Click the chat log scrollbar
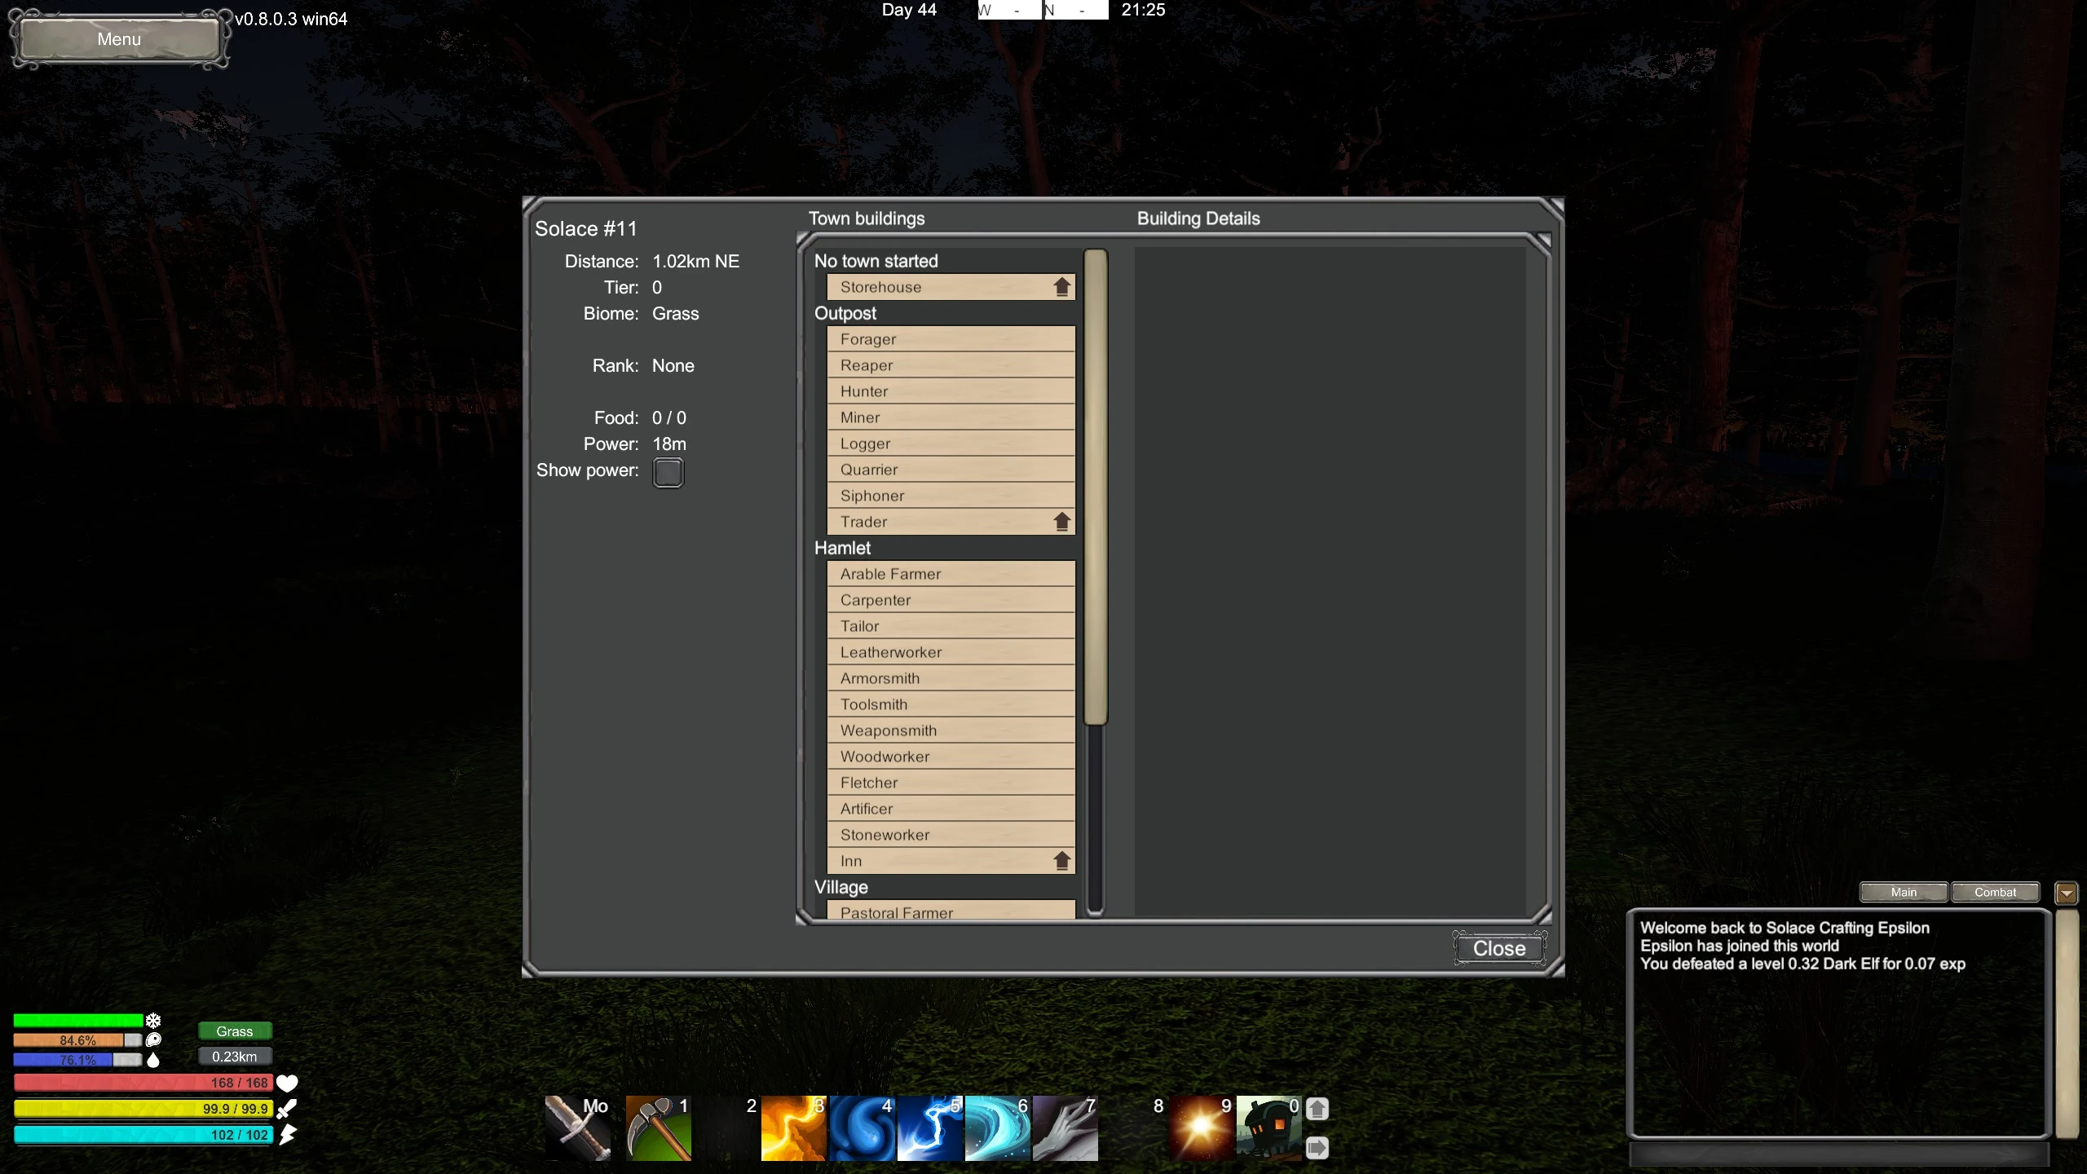The height and width of the screenshot is (1174, 2087). tap(2066, 1023)
